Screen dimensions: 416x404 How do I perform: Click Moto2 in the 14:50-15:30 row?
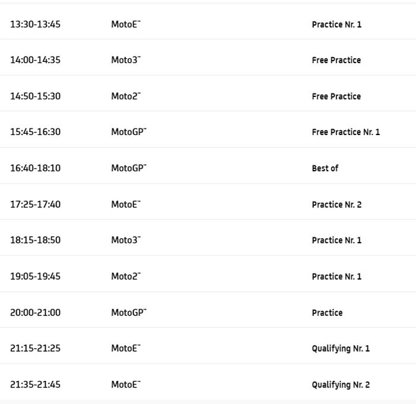tap(125, 96)
